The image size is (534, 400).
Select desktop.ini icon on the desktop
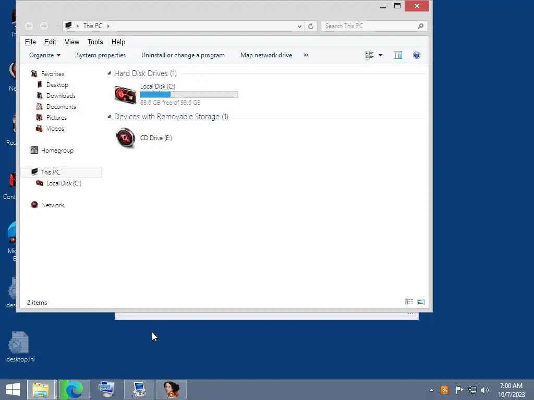20,346
